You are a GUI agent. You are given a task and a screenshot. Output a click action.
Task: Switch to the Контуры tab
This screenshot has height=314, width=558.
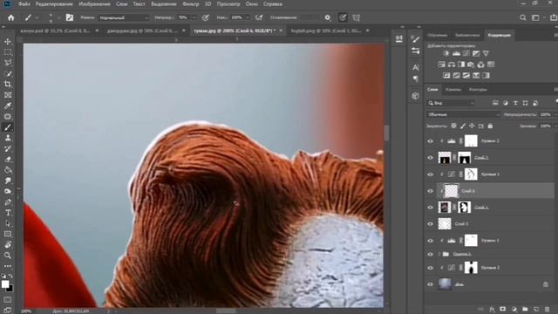tap(478, 89)
